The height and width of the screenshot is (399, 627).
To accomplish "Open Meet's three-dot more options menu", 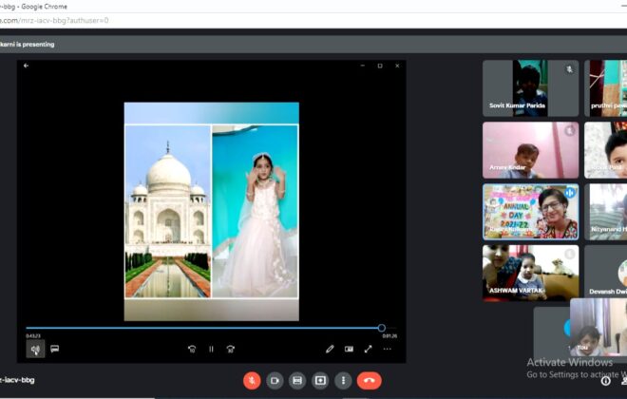I will (343, 381).
